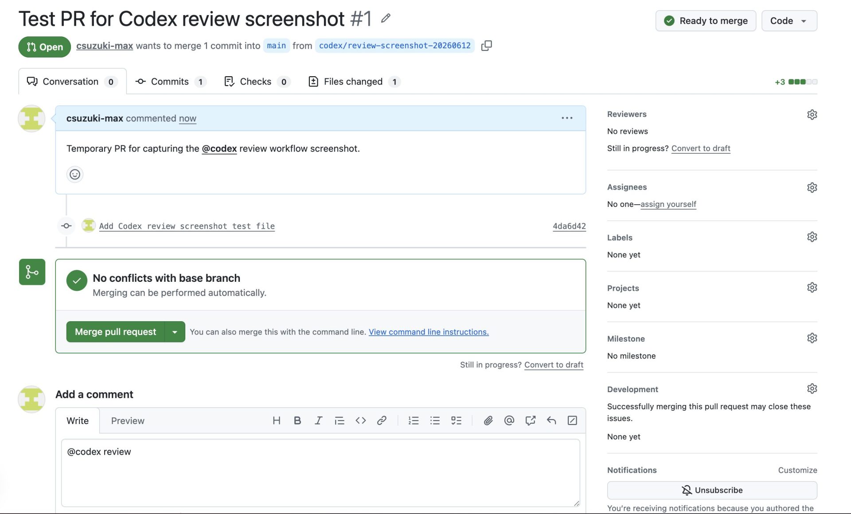Screen dimensions: 851x514
Task: Open Reviewers settings gear
Action: (x=812, y=114)
